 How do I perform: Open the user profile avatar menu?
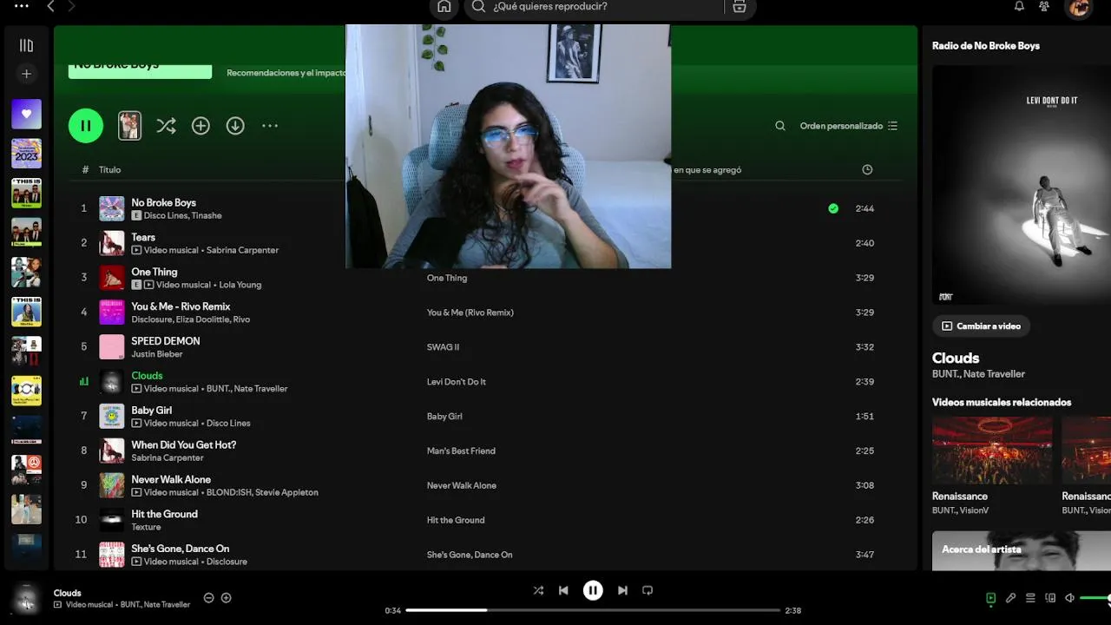[1079, 8]
